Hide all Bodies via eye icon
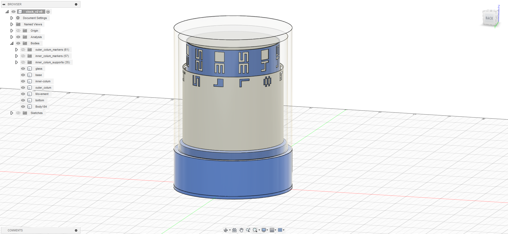Screen dimensions: 508x234 pos(18,43)
